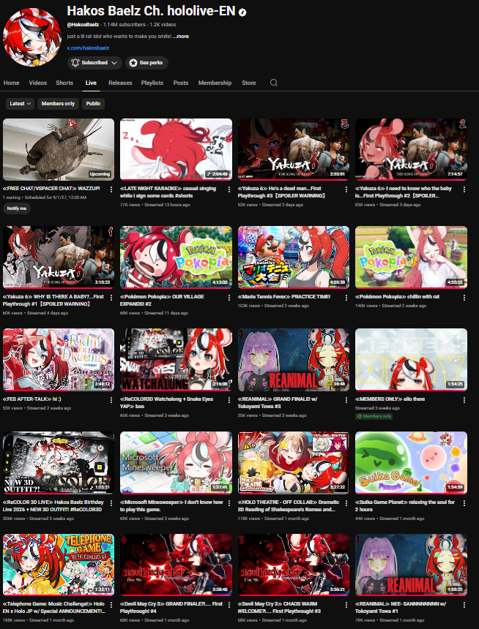Open options menu for Suika Game Planet video
The image size is (479, 629).
(x=464, y=503)
